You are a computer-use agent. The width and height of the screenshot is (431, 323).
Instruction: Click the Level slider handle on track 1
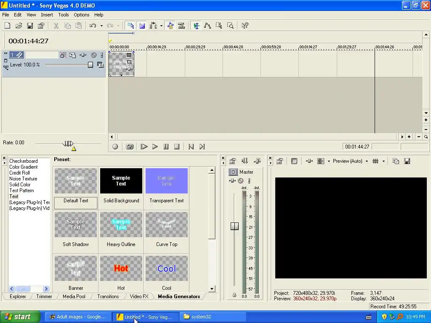(x=90, y=65)
